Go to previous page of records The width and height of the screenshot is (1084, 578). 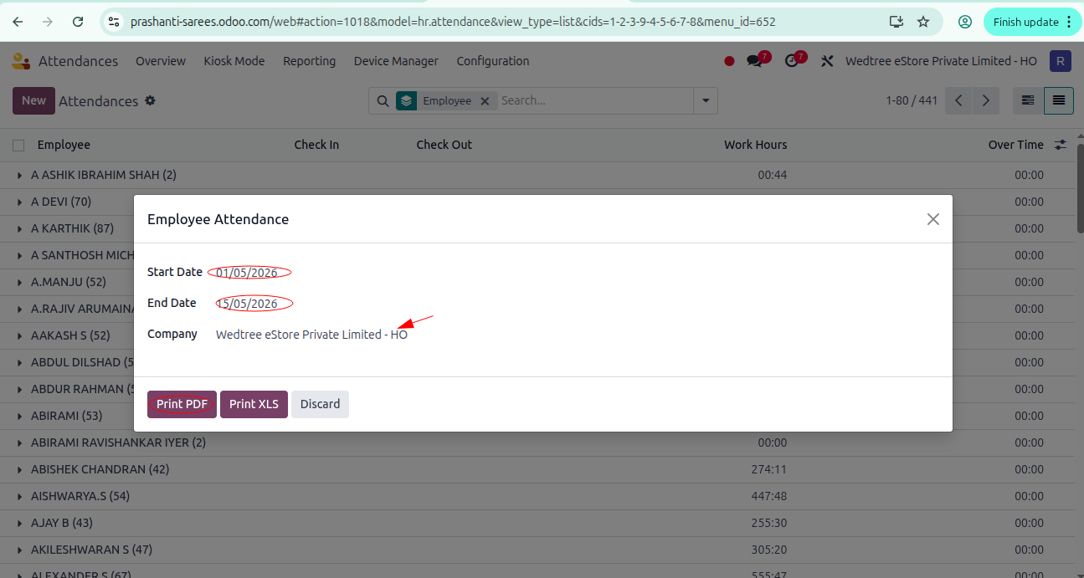958,100
